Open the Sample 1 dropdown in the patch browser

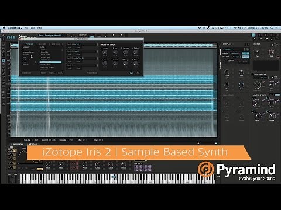pos(82,44)
